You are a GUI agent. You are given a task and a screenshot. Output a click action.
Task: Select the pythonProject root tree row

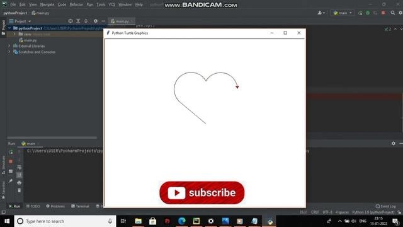55,28
